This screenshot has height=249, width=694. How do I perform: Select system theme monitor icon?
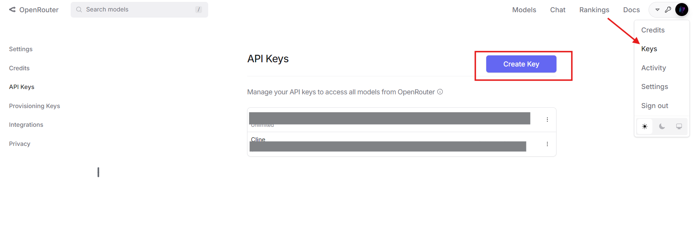(x=679, y=126)
